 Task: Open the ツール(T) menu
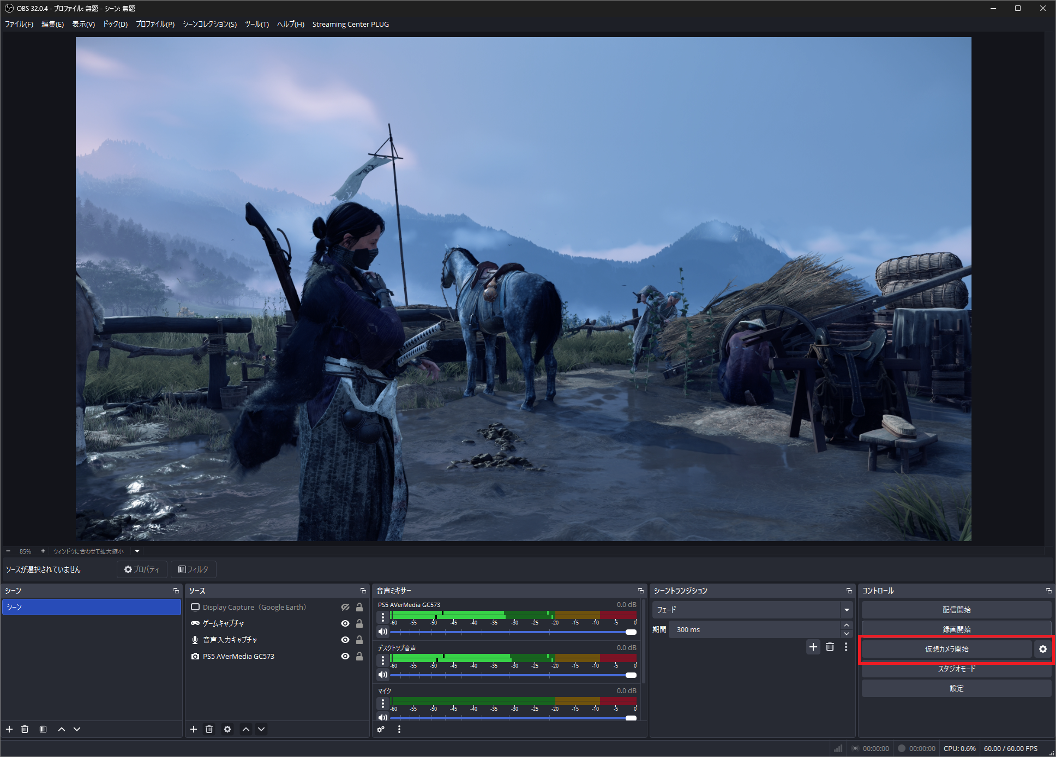256,24
